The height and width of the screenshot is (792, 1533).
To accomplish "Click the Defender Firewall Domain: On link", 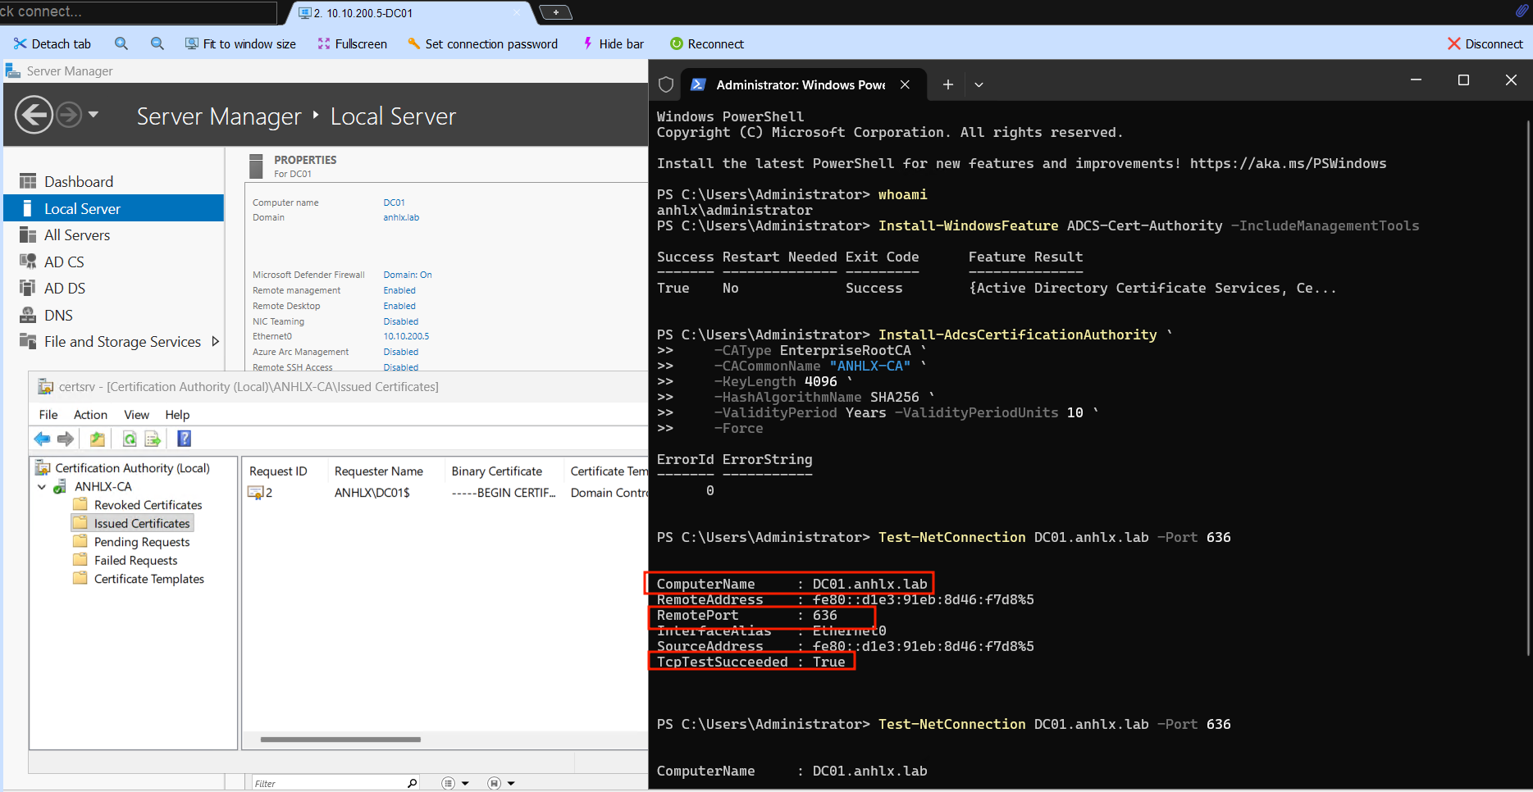I will tap(408, 275).
